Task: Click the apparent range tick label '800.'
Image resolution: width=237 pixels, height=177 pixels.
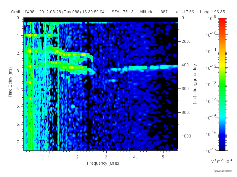Action: (186, 112)
